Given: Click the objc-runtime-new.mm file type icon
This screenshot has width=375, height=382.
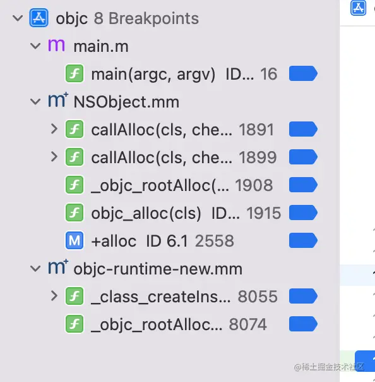Looking at the screenshot, I should [x=58, y=267].
